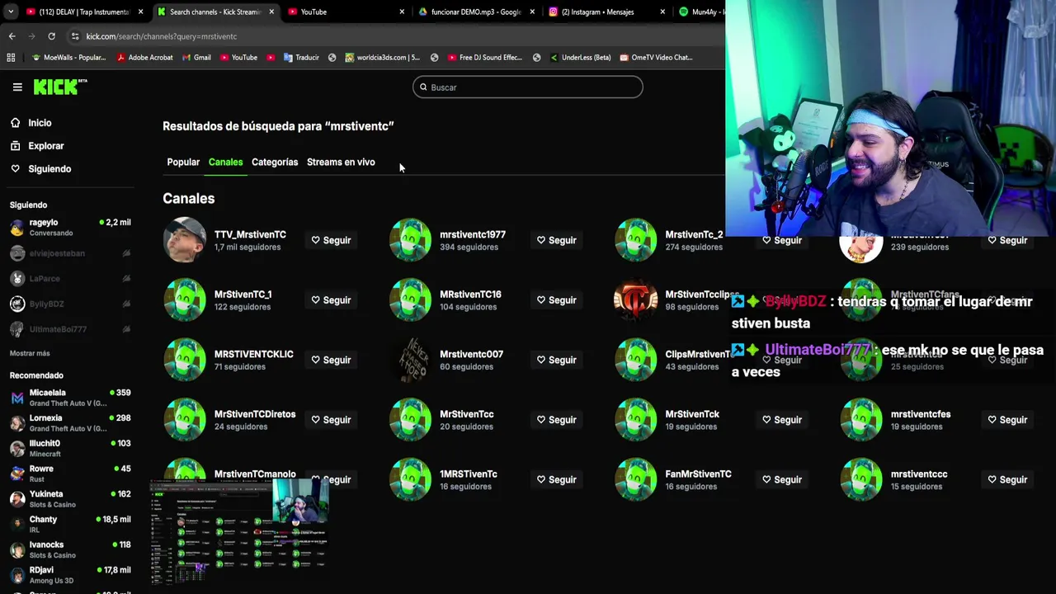Viewport: 1056px width, 594px height.
Task: Reload the current browser page
Action: pyautogui.click(x=51, y=36)
